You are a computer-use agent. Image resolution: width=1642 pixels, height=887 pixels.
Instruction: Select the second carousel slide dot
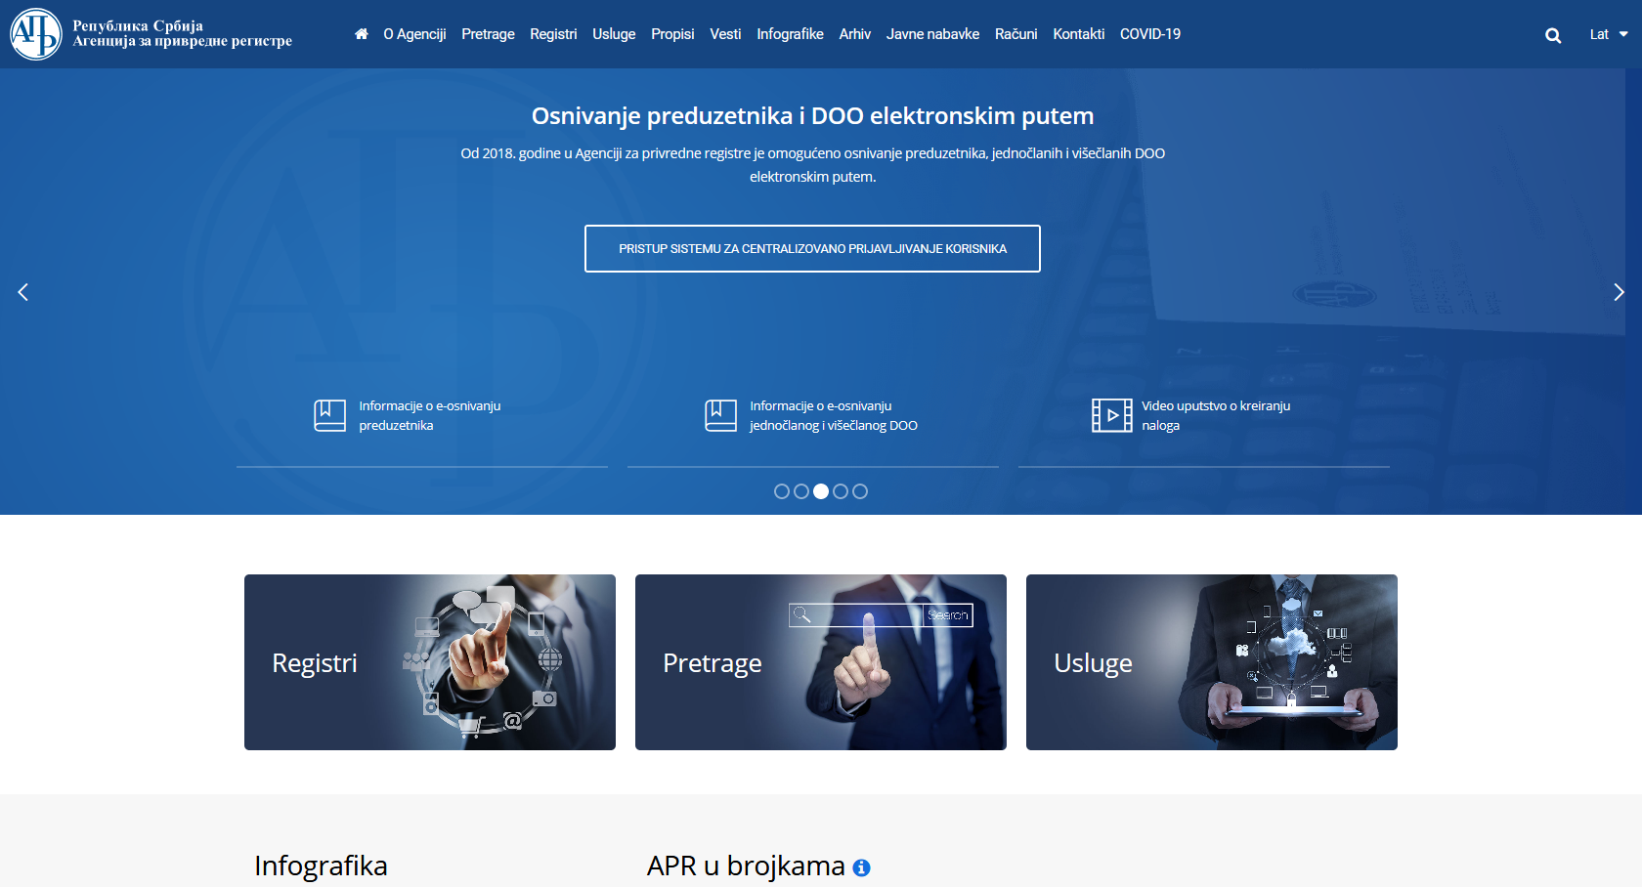point(800,491)
